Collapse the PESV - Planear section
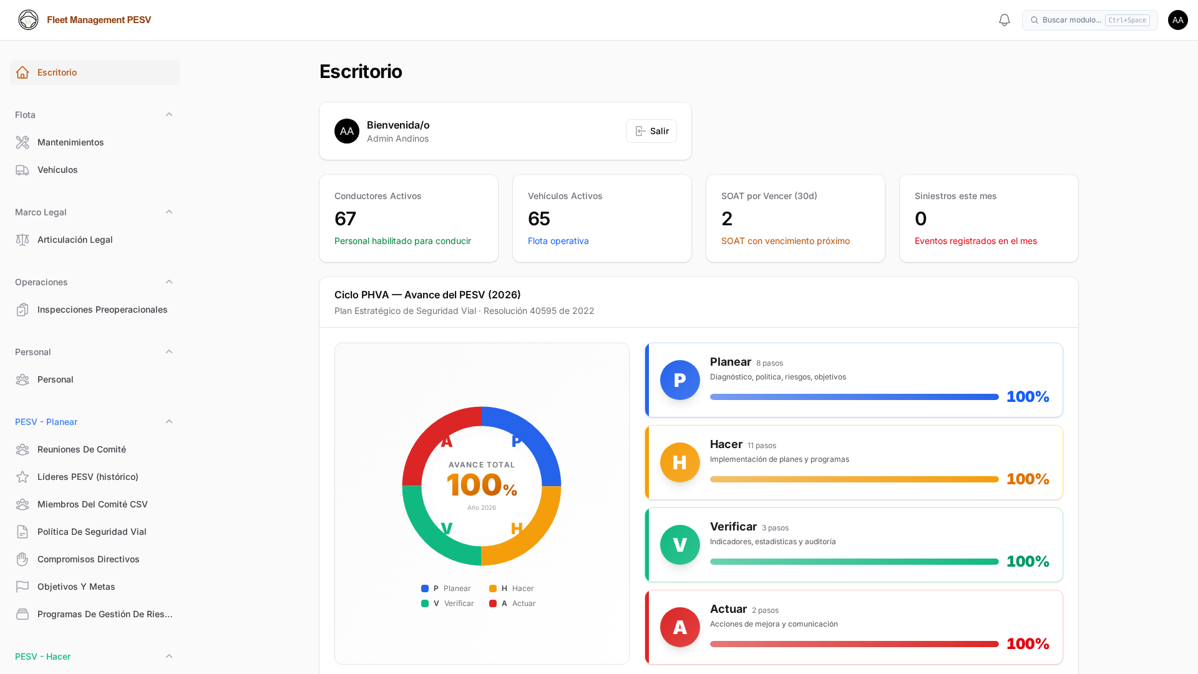 point(169,422)
